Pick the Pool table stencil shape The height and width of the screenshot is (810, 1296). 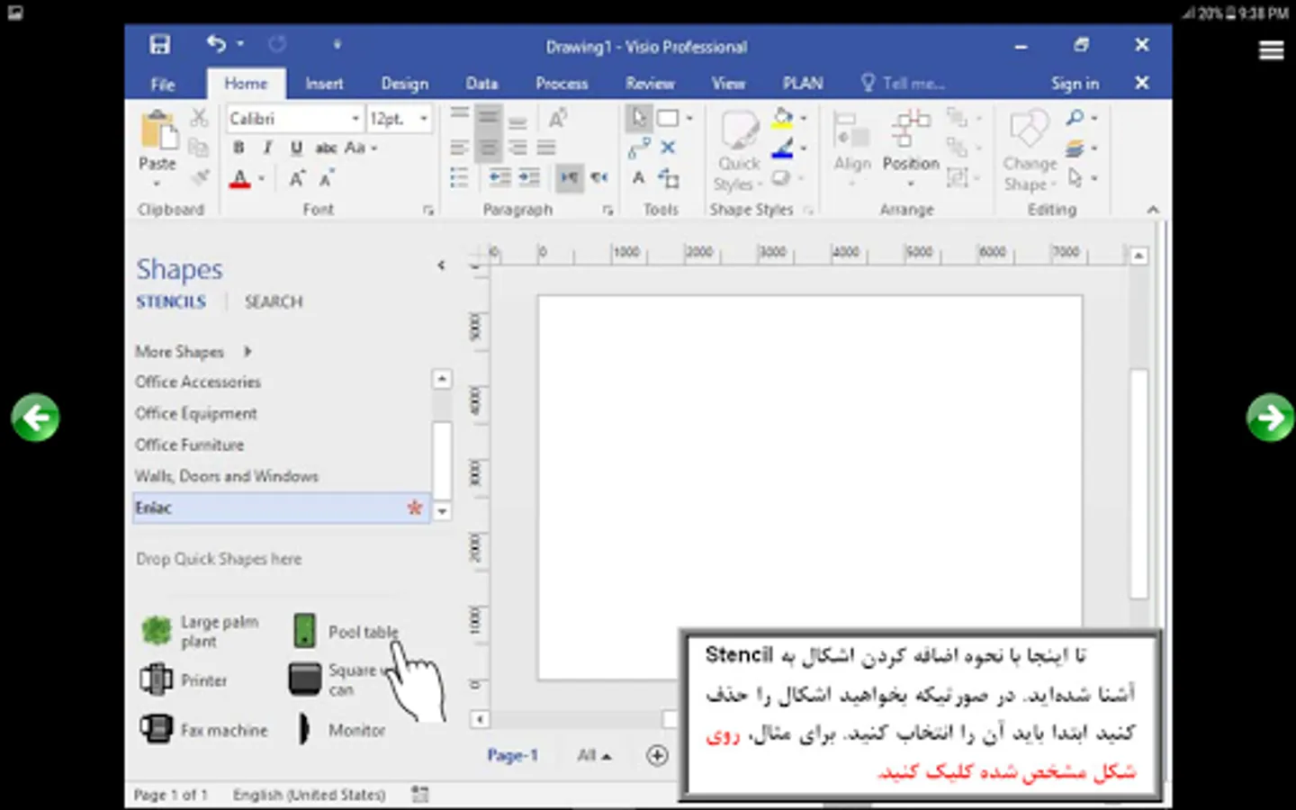pyautogui.click(x=346, y=631)
